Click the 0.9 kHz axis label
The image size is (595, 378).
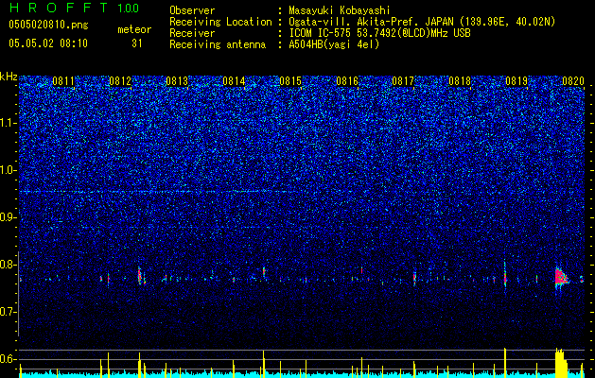point(9,217)
